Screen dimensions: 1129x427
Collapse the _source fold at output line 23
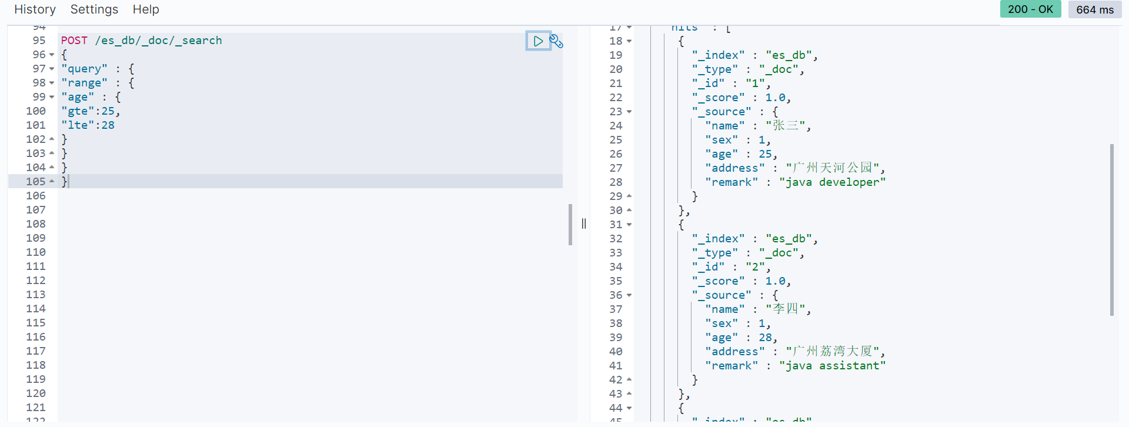coord(629,112)
